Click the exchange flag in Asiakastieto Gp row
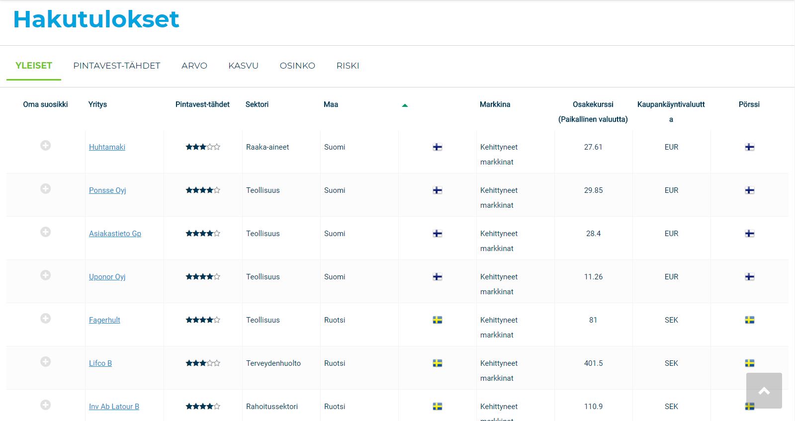795x421 pixels. point(750,234)
